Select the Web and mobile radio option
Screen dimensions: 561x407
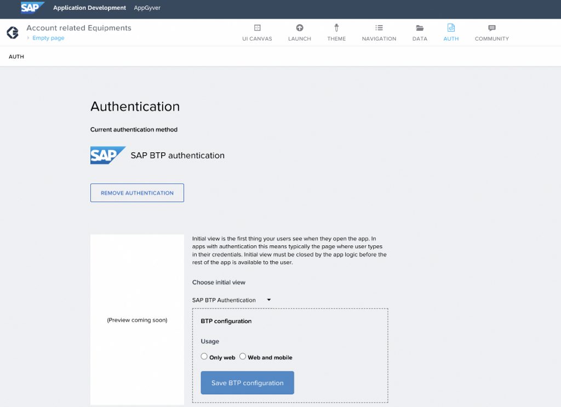pos(243,356)
